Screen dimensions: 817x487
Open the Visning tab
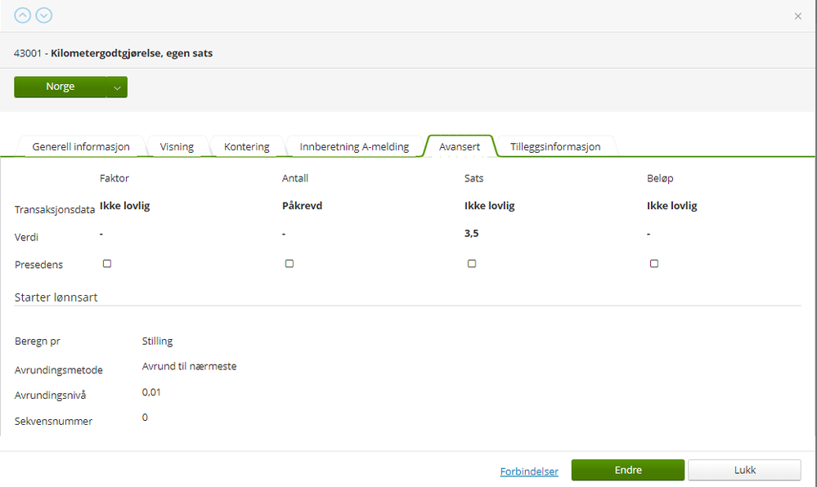coord(177,147)
